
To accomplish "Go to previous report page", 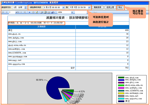I will tap(7, 12).
